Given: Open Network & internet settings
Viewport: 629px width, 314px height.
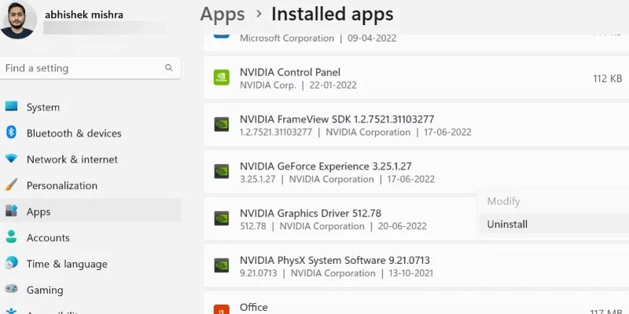Looking at the screenshot, I should pyautogui.click(x=90, y=159).
